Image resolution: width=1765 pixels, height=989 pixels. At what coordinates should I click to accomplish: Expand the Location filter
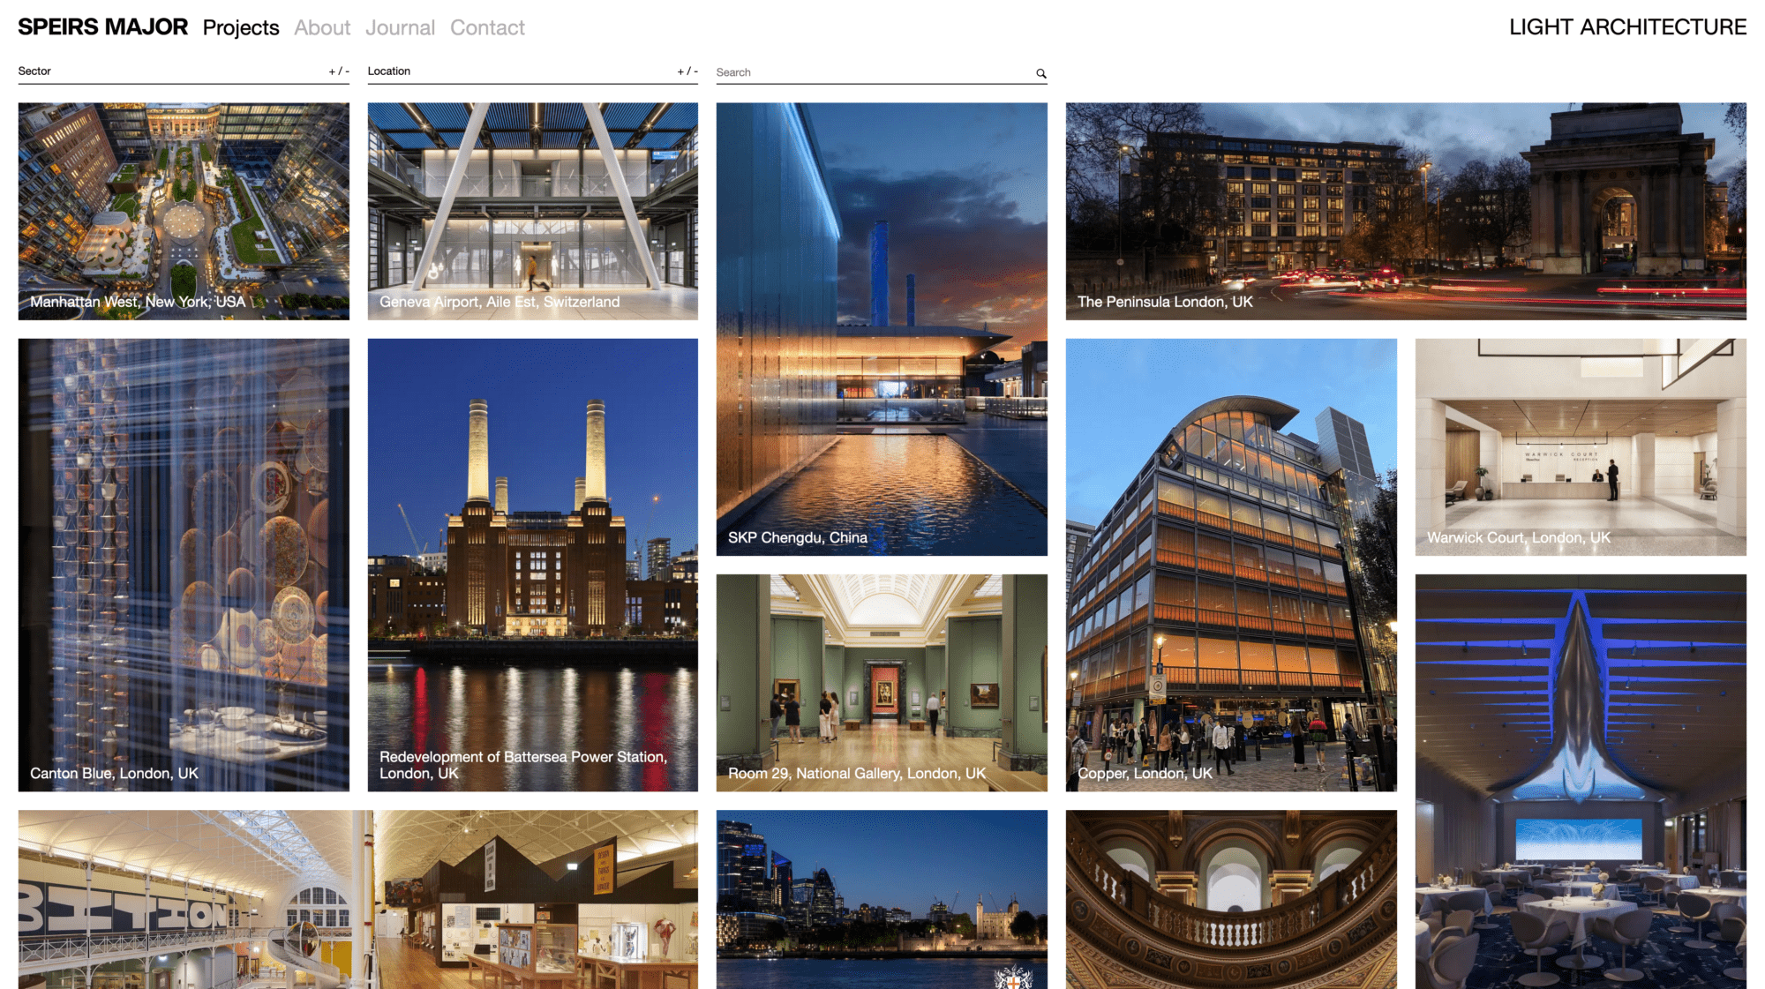(687, 71)
